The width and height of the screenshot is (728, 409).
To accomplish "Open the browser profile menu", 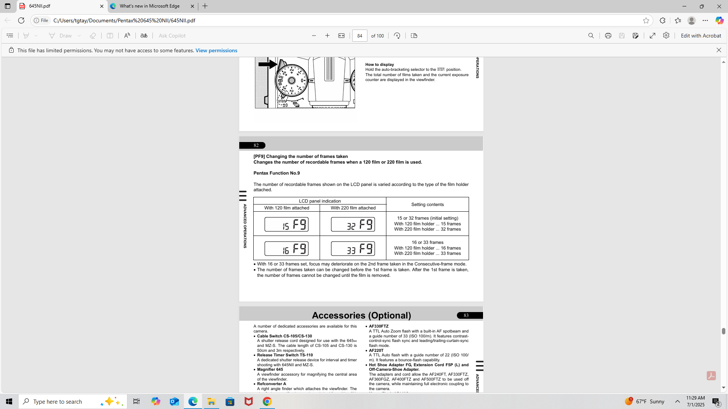I will [x=692, y=20].
